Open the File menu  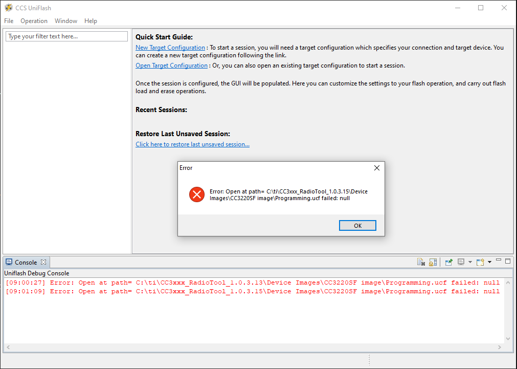click(x=9, y=21)
